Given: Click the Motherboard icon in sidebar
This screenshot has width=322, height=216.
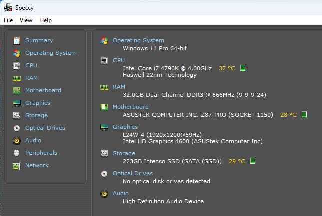Looking at the screenshot, I should tap(17, 90).
